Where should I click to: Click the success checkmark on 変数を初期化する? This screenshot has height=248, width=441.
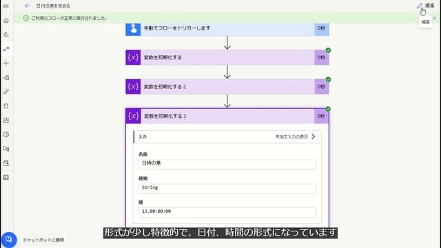click(x=328, y=50)
